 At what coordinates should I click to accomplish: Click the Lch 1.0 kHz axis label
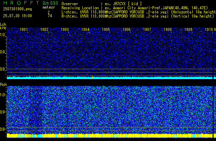3,35
